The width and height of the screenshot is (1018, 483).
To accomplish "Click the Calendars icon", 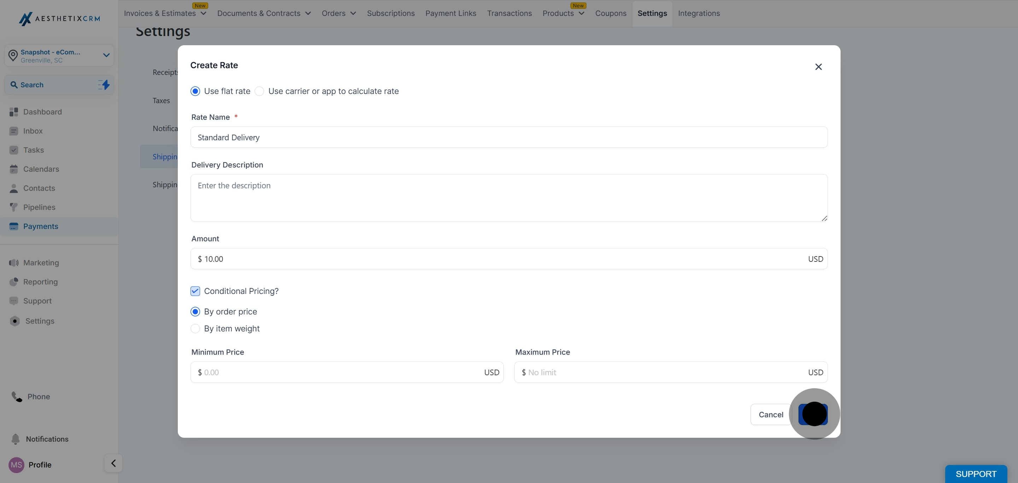I will coord(14,170).
